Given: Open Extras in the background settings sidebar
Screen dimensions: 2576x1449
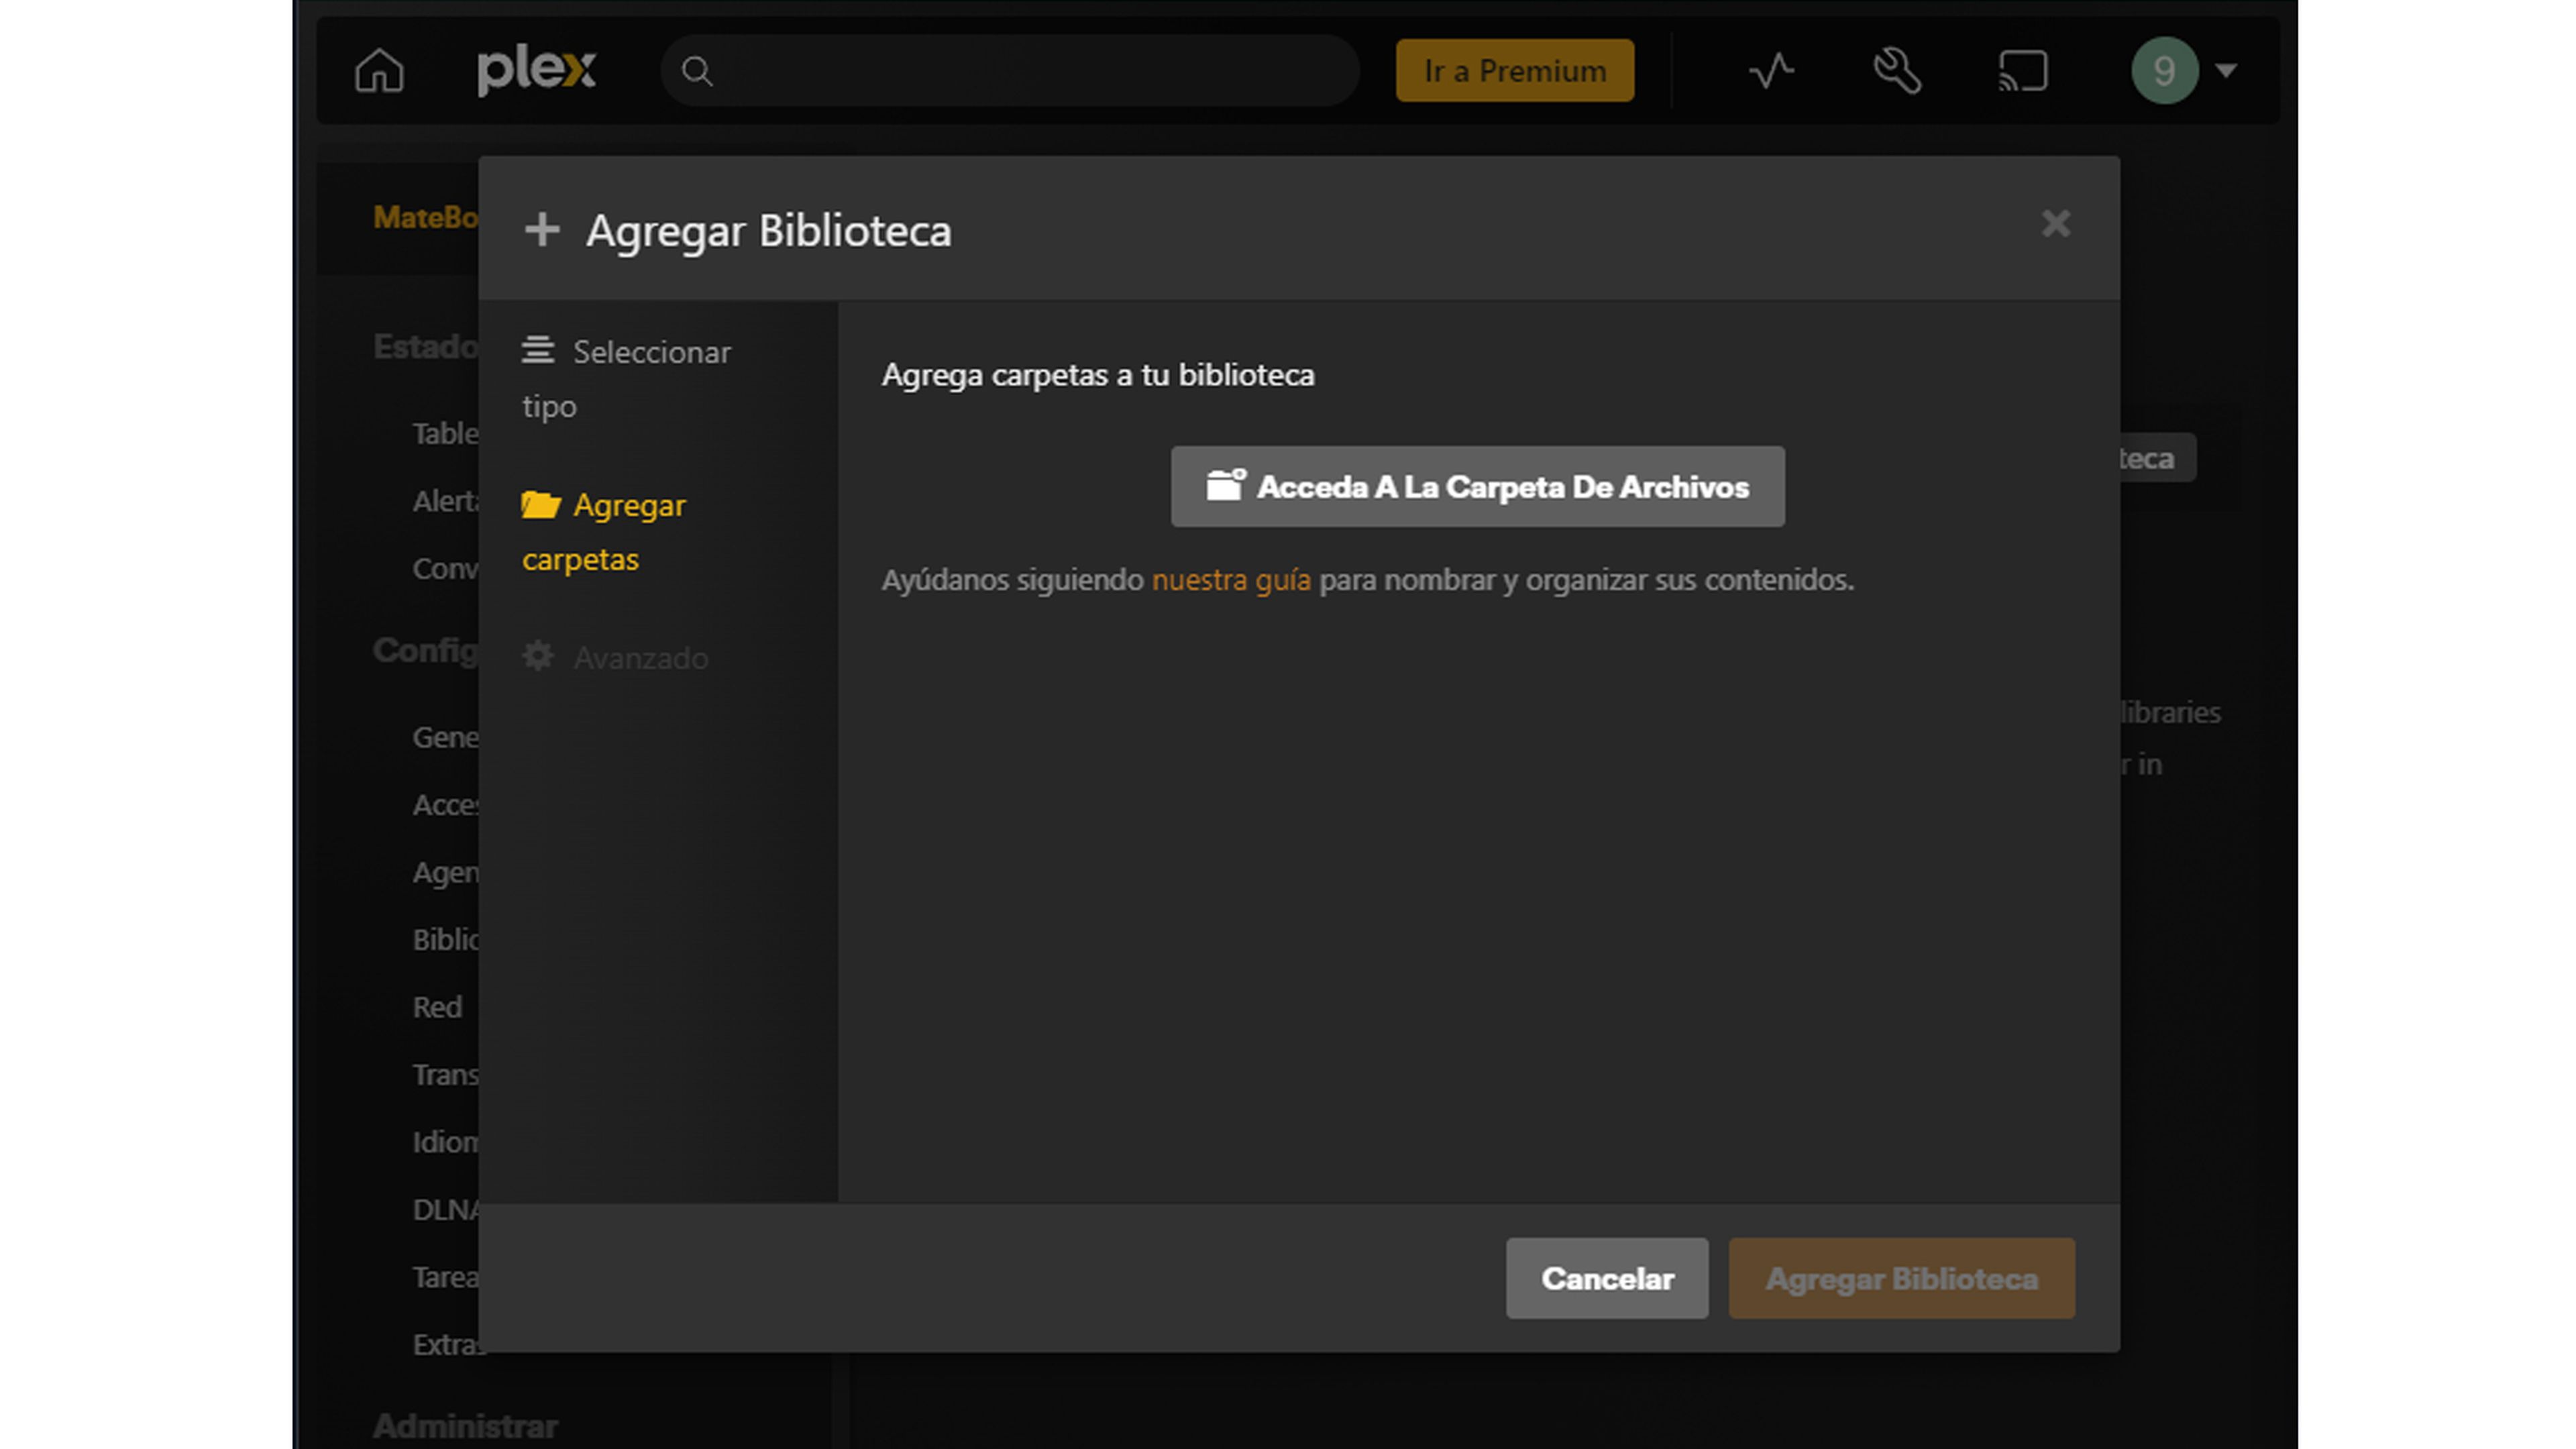Looking at the screenshot, I should click(x=447, y=1345).
